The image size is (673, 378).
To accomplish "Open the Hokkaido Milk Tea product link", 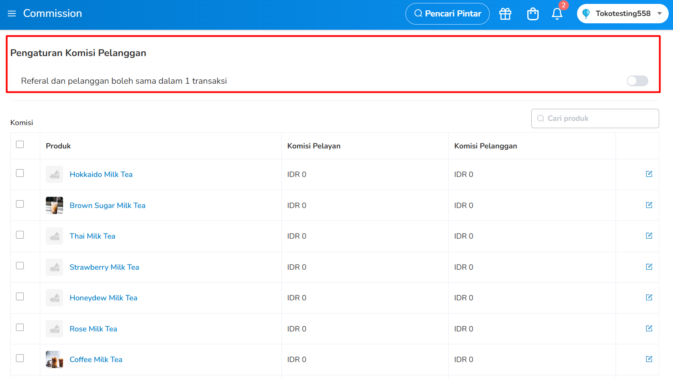I will pyautogui.click(x=101, y=174).
